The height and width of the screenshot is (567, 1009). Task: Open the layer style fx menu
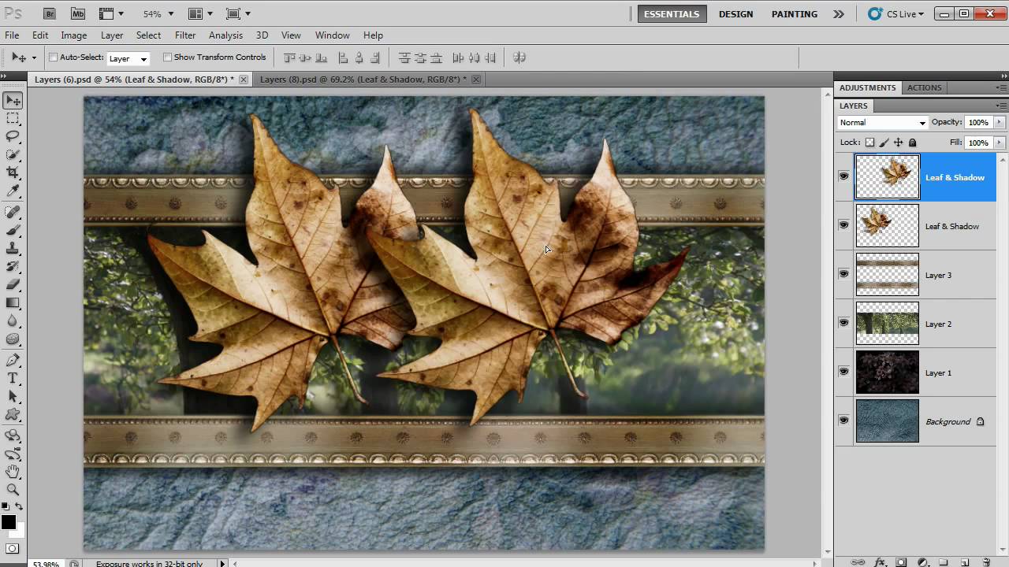click(x=881, y=562)
